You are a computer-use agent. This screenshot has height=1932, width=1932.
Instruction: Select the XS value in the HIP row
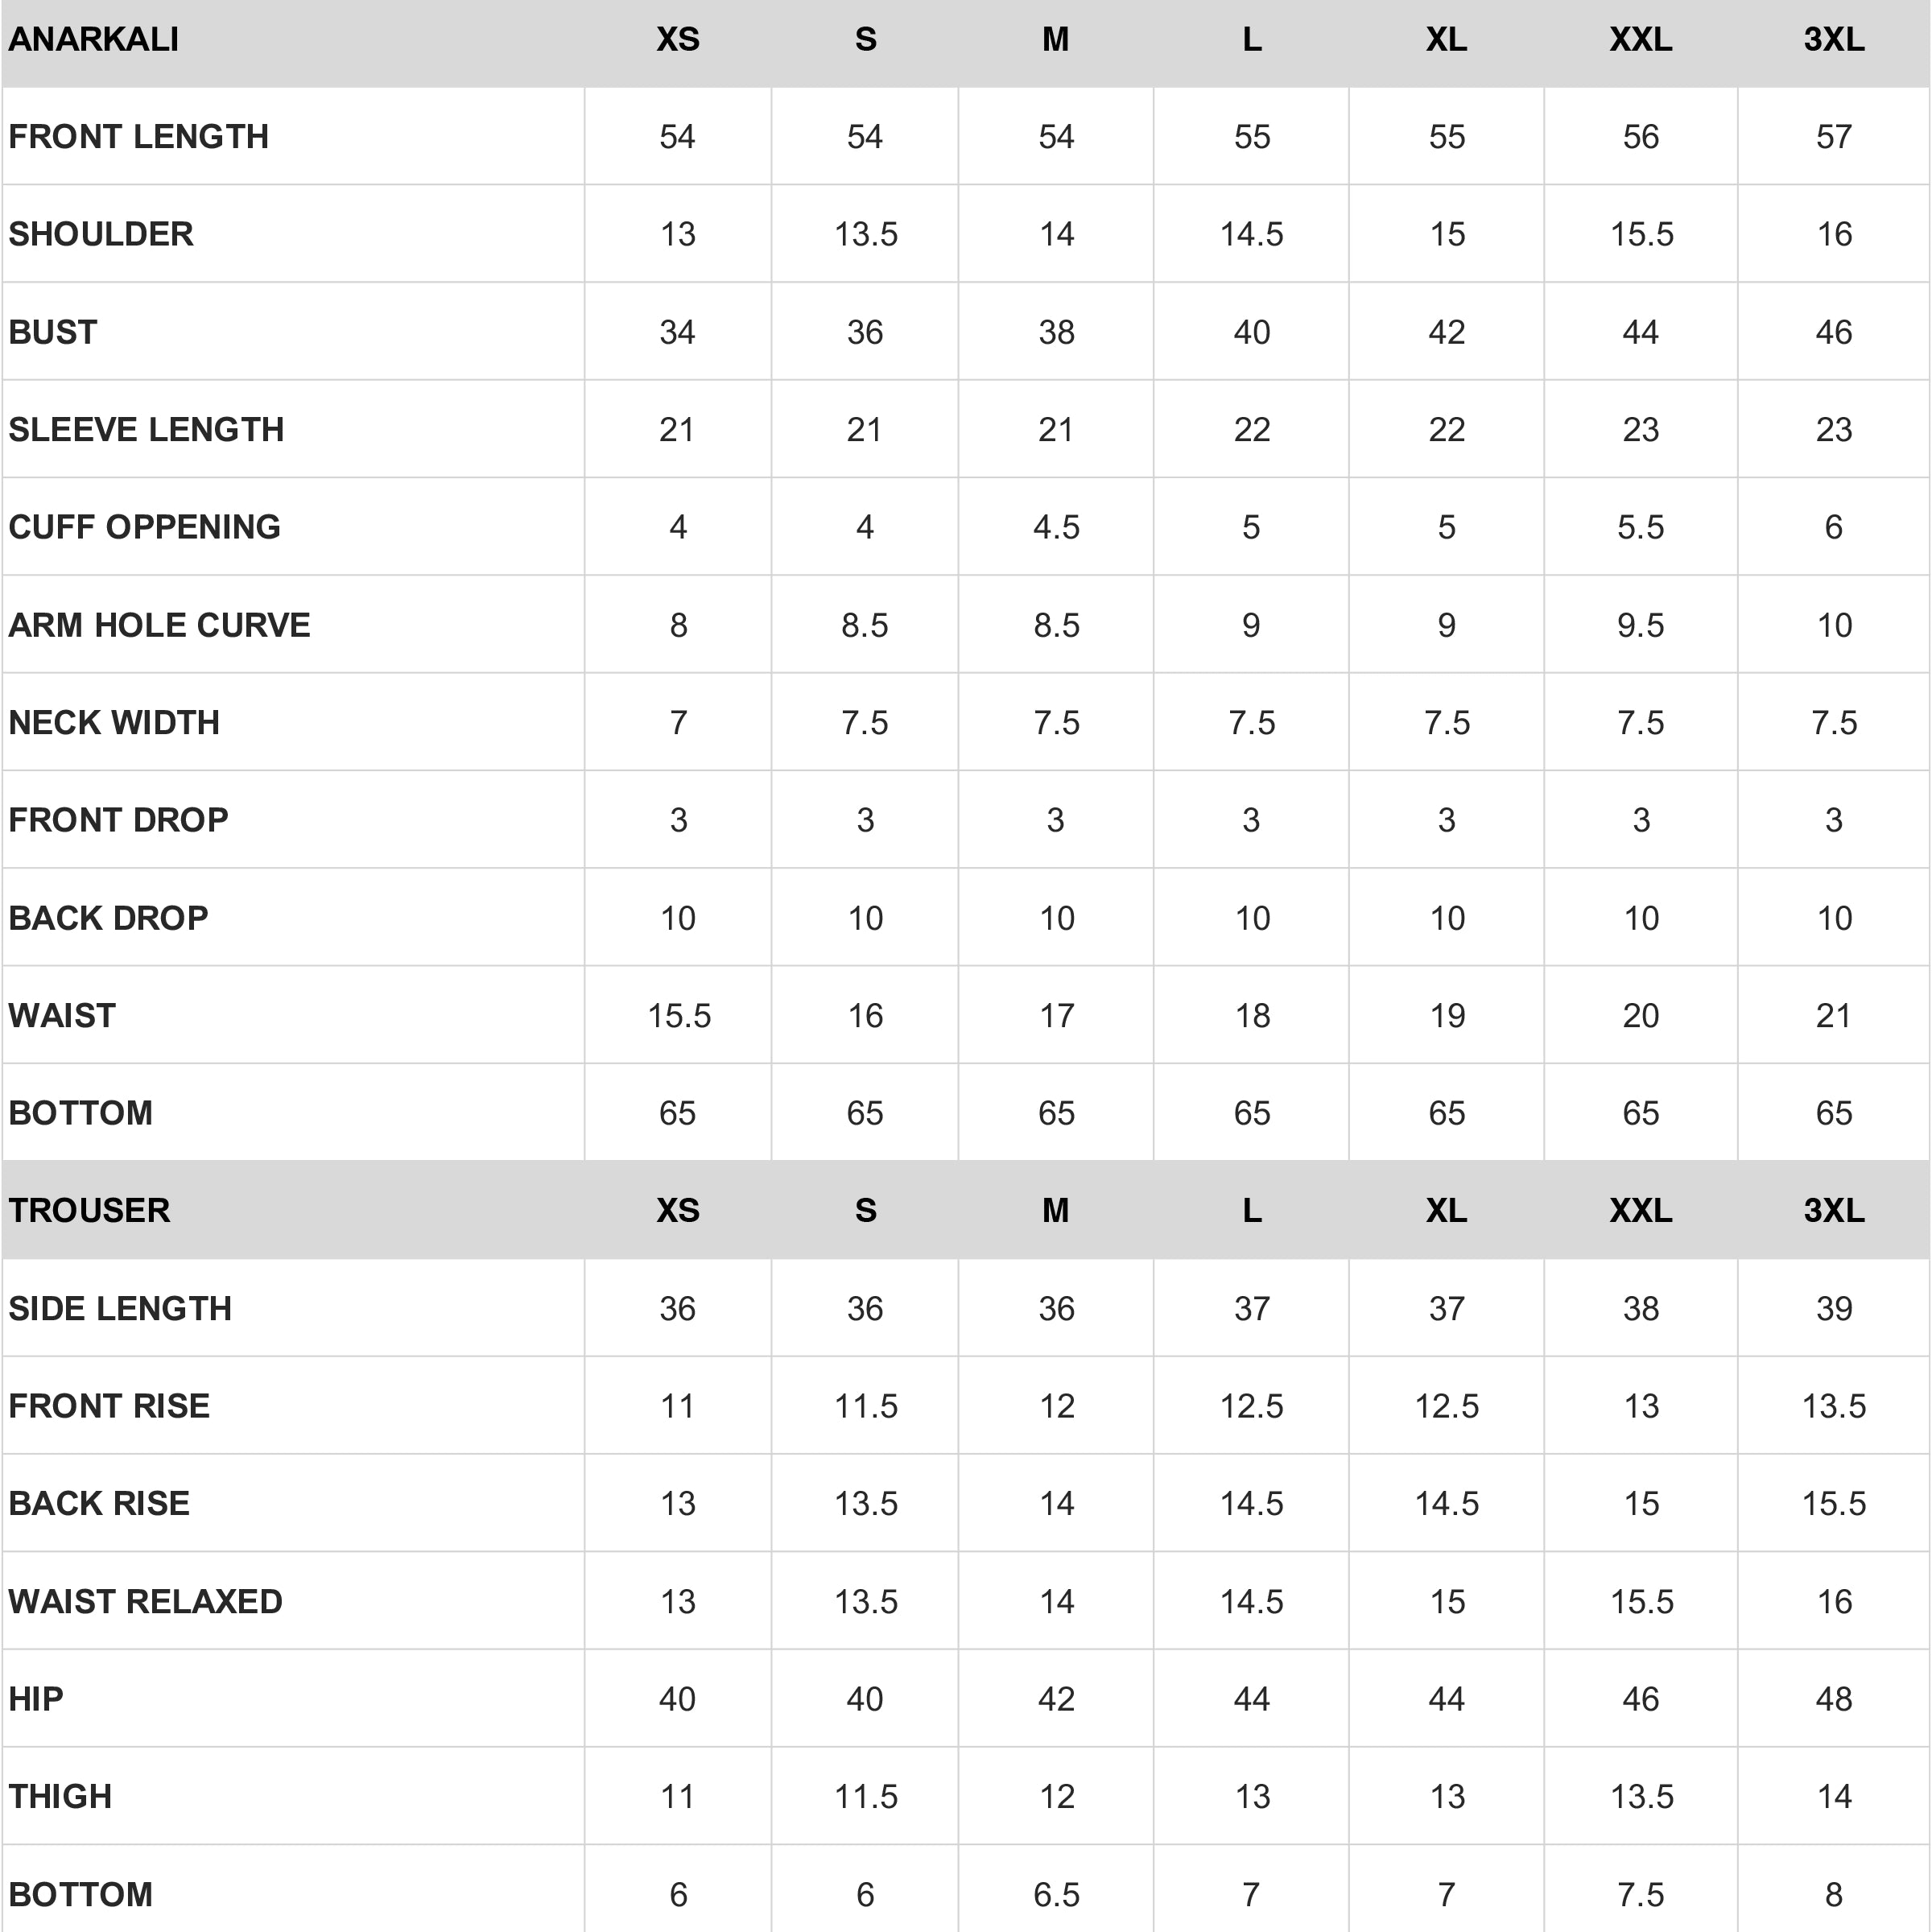click(x=677, y=1699)
